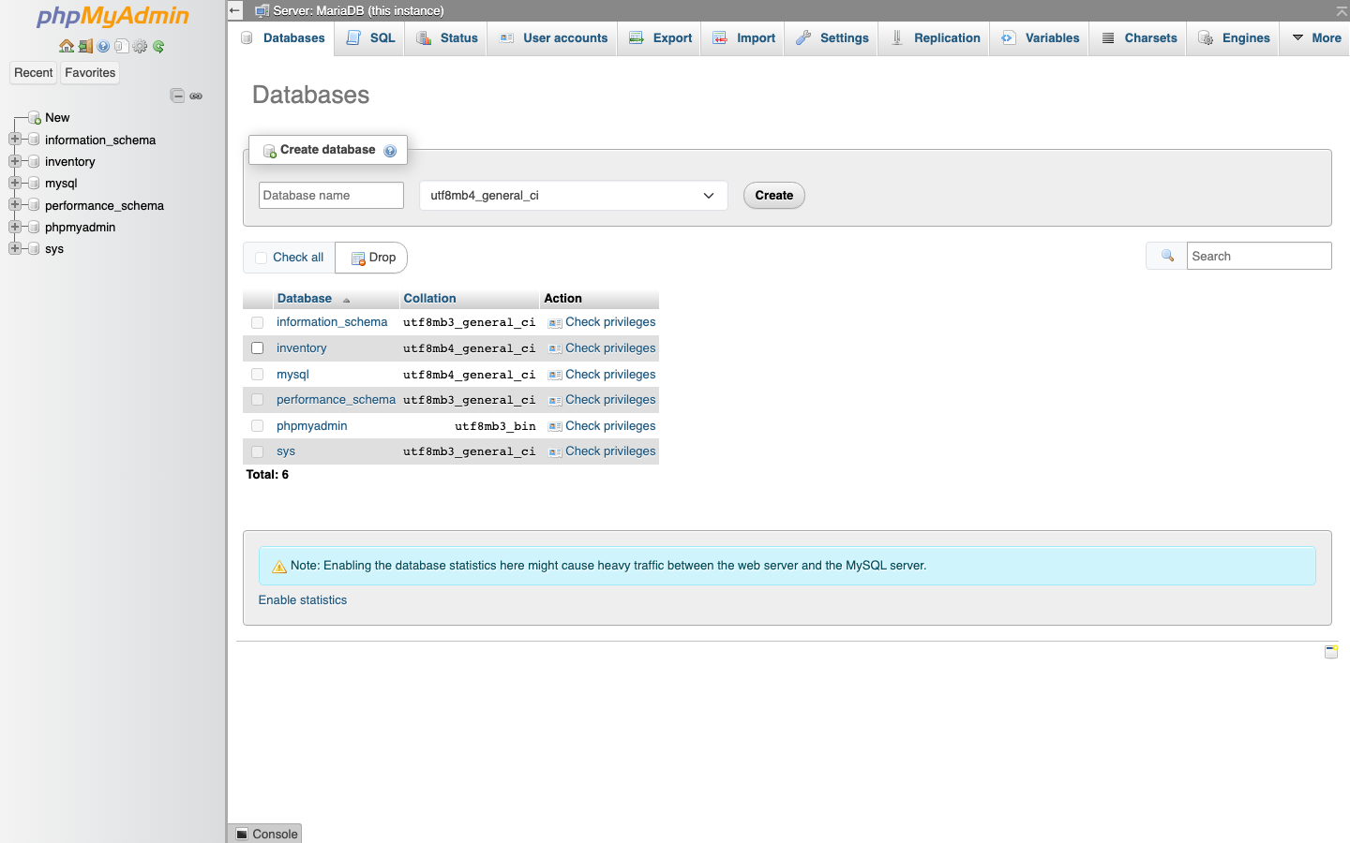
Task: Expand mysql node in navigation tree
Action: coord(14,183)
